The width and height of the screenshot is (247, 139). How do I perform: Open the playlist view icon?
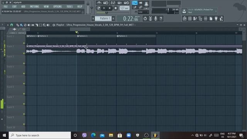(x=184, y=19)
